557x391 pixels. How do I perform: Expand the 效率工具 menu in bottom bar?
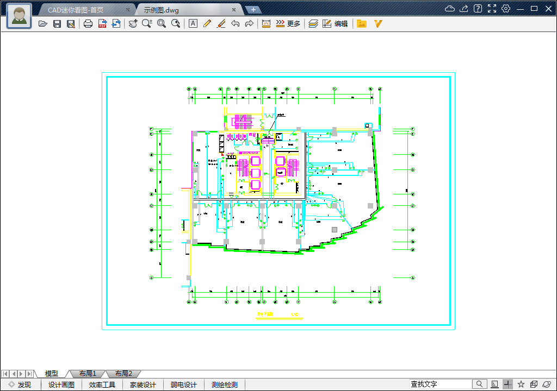(102, 385)
